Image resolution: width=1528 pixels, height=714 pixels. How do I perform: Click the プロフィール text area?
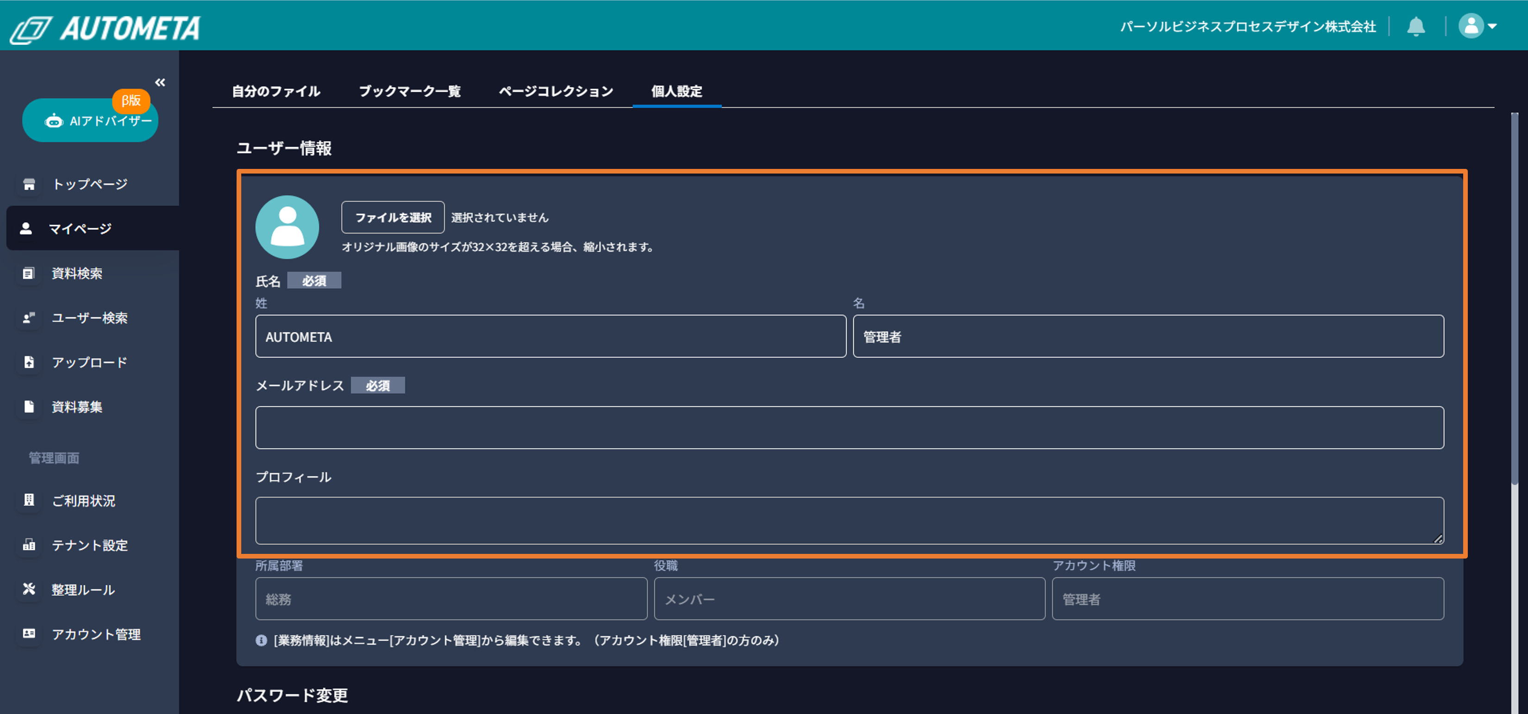(849, 521)
